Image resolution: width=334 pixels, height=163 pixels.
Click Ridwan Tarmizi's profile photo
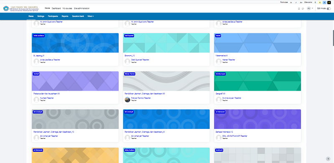pos(127,99)
